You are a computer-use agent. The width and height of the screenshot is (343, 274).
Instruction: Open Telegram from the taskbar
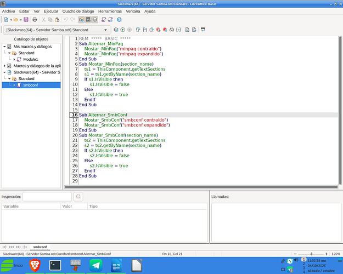(96, 265)
